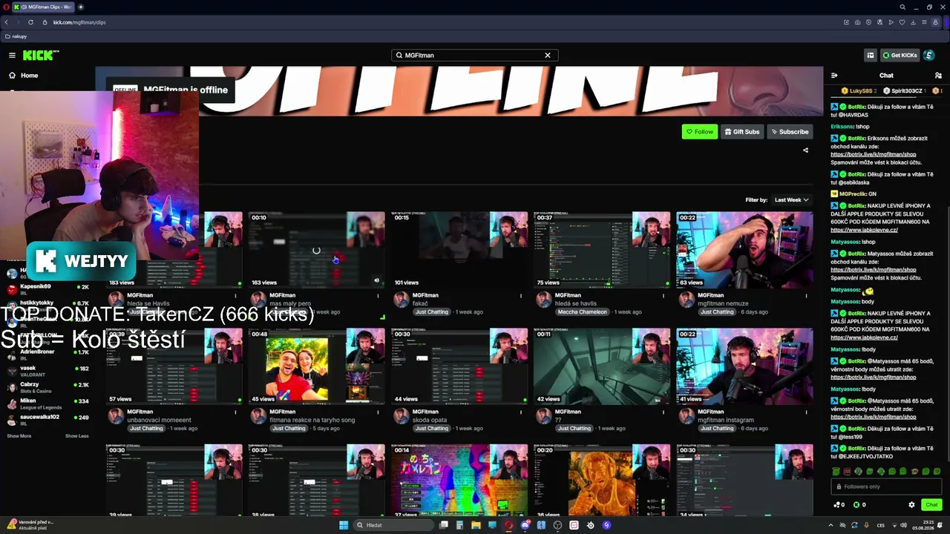Open browser favorites heart icon

tap(902, 22)
